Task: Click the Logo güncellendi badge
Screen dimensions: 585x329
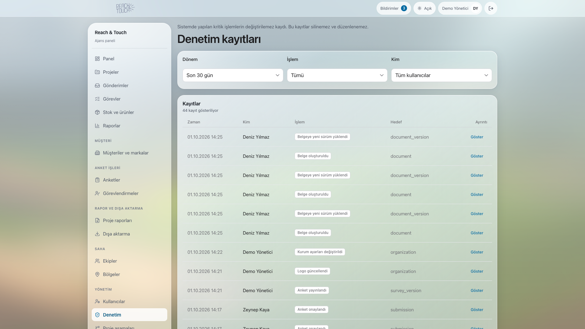Action: (312, 271)
